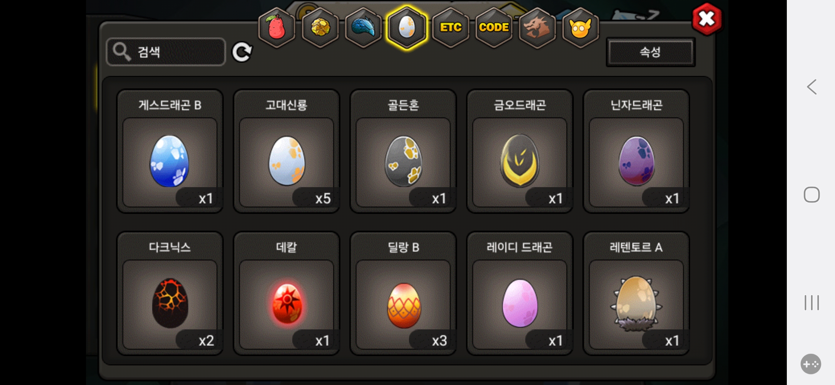Select the brown dragon head tab
Viewport: 835px width, 385px height.
click(537, 27)
